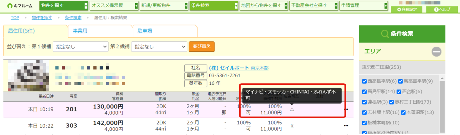Click 更新日時 column header
Viewport: 460px width, 135px height.
(46, 96)
